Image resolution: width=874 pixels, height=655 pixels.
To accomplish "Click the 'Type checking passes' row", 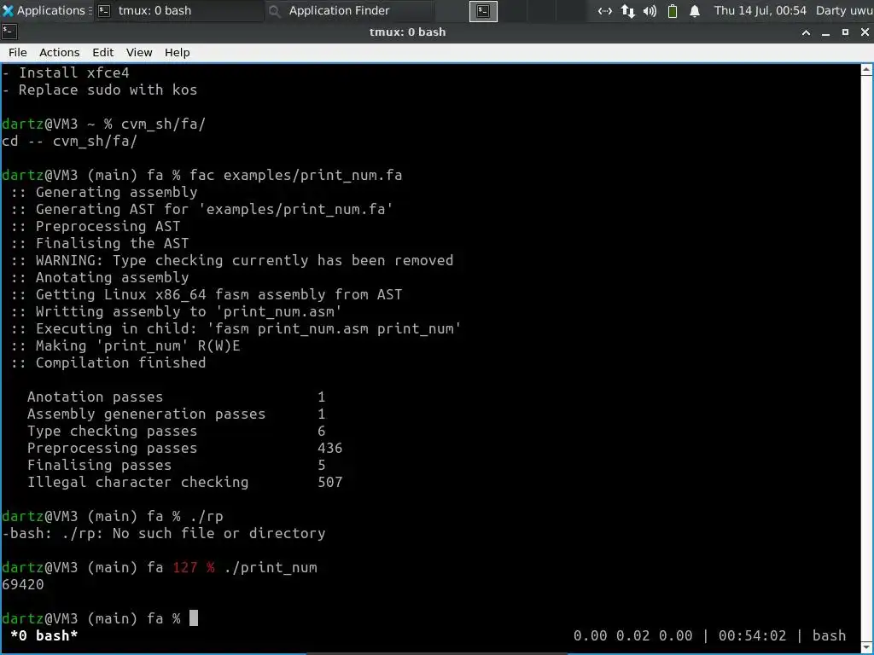I will [x=176, y=431].
